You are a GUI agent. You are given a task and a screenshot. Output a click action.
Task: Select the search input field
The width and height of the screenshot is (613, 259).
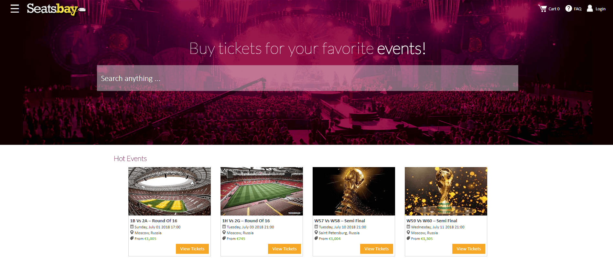click(x=307, y=78)
